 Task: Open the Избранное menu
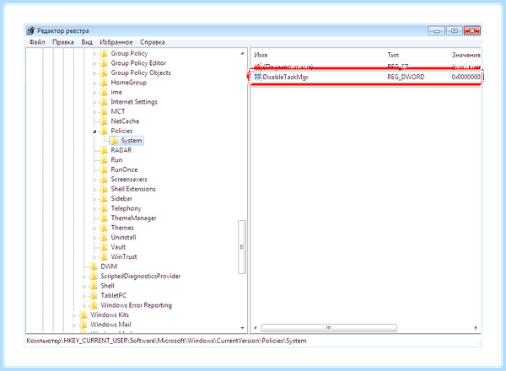point(116,42)
